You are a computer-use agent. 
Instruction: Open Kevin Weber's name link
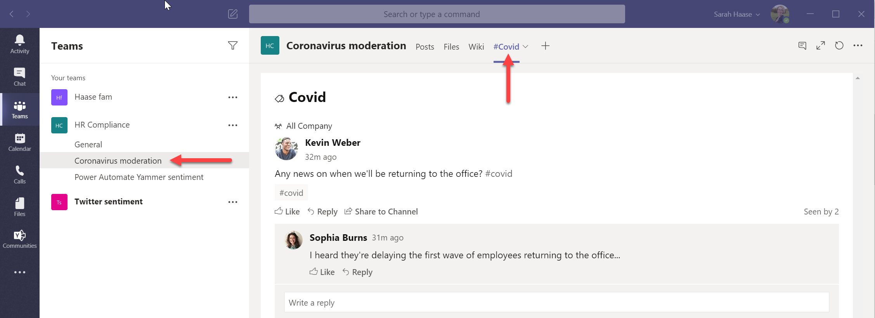pyautogui.click(x=333, y=143)
